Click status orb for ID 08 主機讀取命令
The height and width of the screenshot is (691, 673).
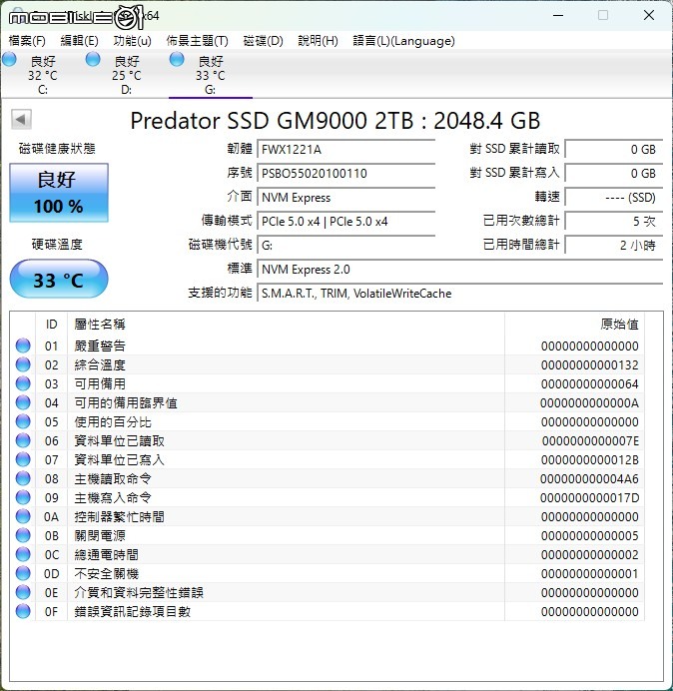23,478
